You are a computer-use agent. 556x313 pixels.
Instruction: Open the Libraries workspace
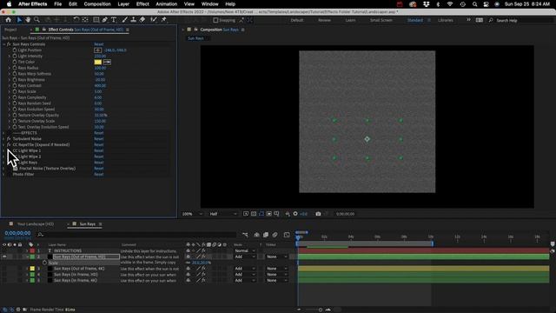tap(446, 20)
